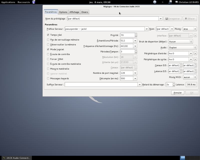Click the Préfixe Serveur text field
Image resolution: width=200 pixels, height=160 pixels.
(x=105, y=29)
